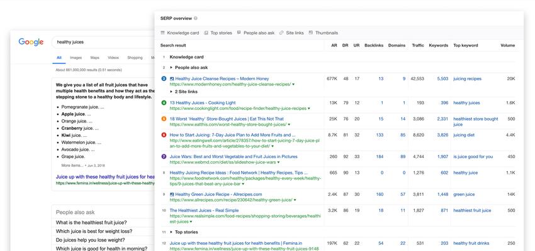Open dropdown after realsimple.com URL
Image resolution: width=535 pixels, height=251 pixels.
click(x=191, y=222)
